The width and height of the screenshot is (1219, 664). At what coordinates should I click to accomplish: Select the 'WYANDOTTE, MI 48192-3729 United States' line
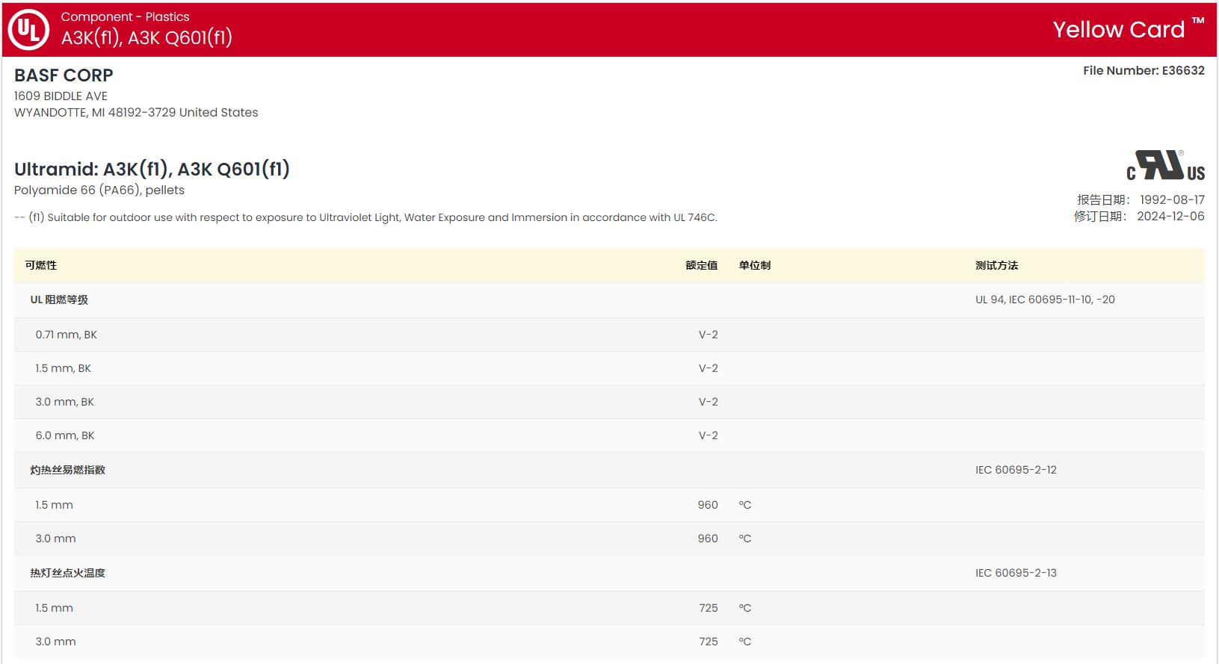pos(136,112)
